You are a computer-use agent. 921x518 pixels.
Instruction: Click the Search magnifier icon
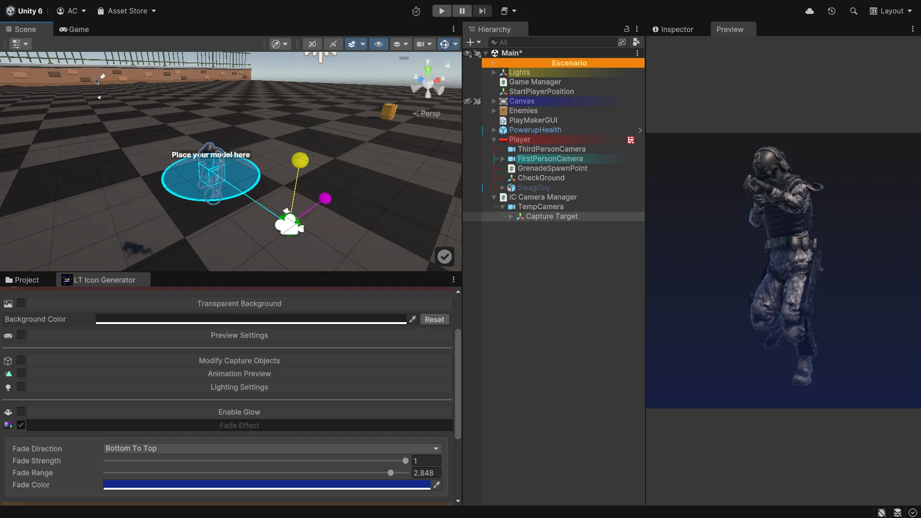pos(853,11)
